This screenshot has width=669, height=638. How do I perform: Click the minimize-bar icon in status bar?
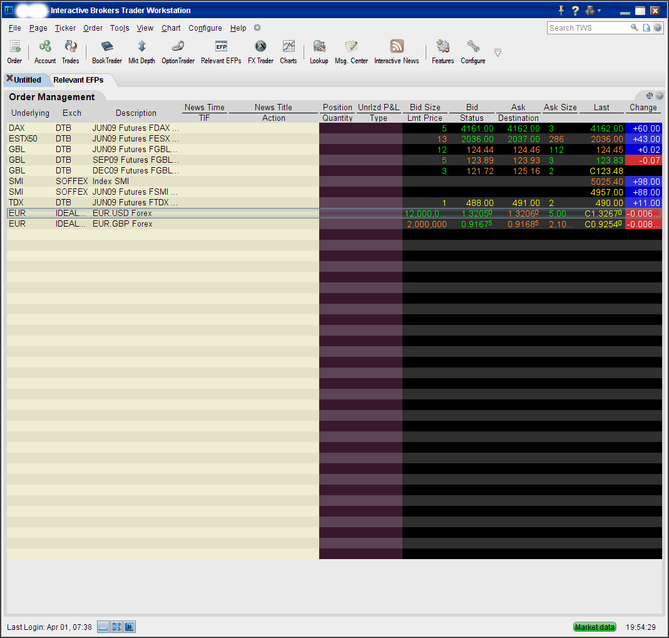[x=103, y=627]
